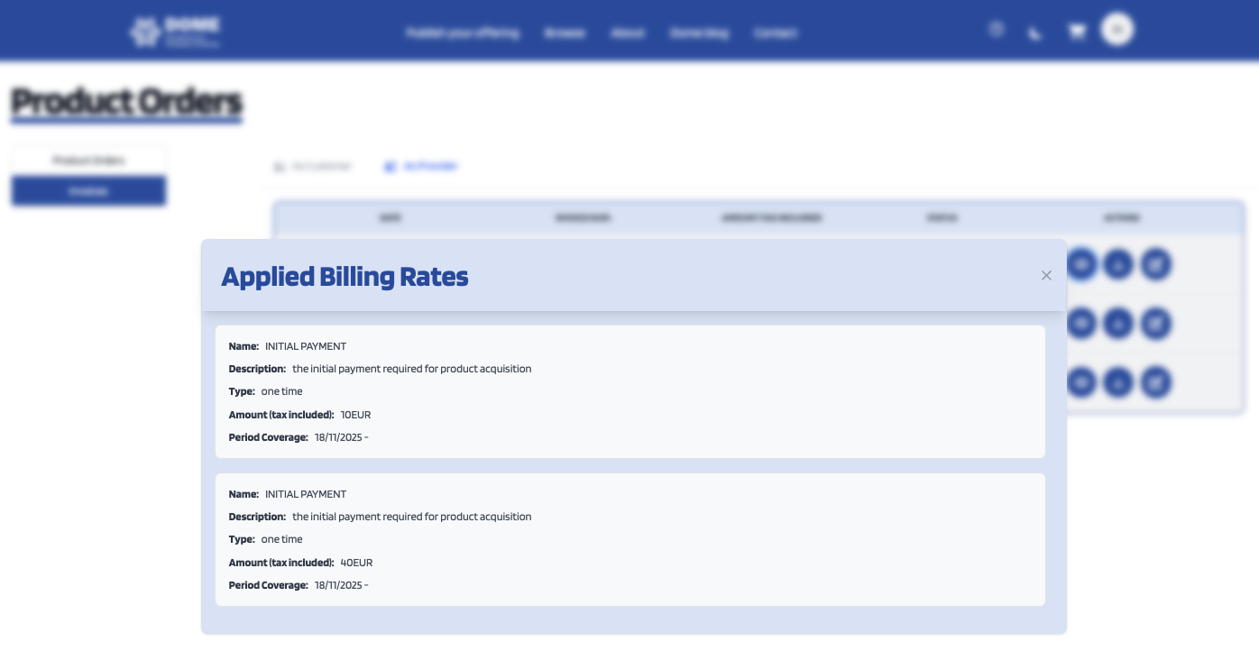Click the eye icon in second row
This screenshot has height=651, width=1259.
coord(1081,323)
